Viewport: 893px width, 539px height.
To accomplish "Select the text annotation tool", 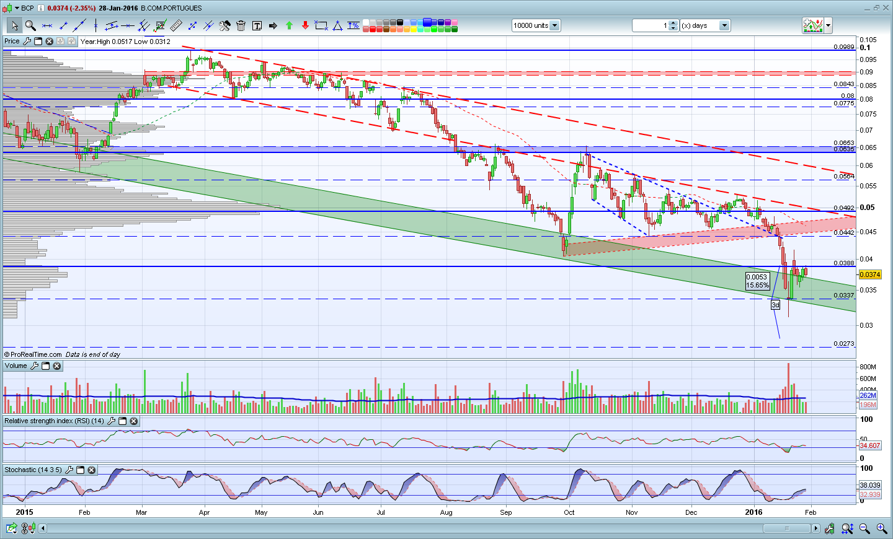I will tap(257, 25).
